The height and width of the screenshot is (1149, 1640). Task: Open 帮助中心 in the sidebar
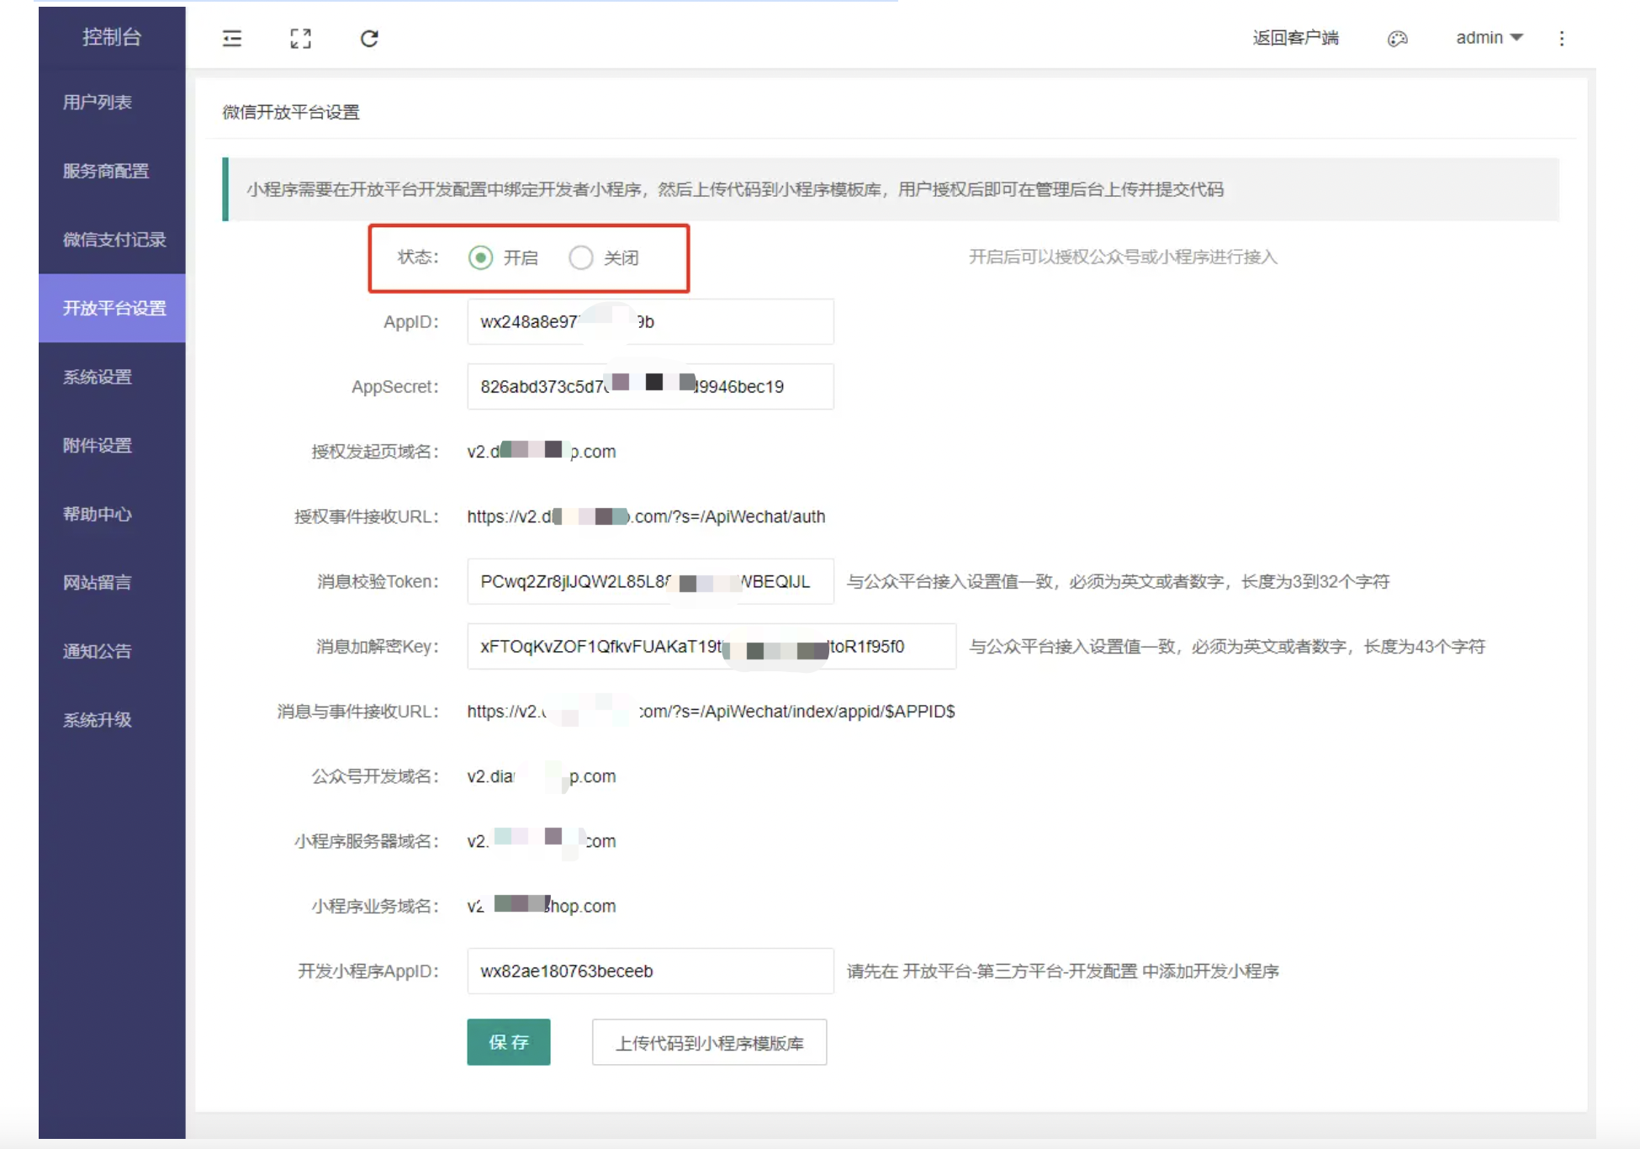coord(112,514)
